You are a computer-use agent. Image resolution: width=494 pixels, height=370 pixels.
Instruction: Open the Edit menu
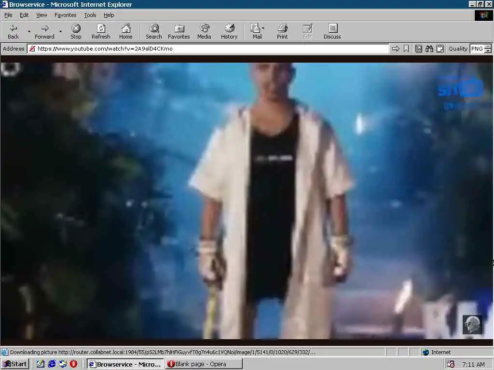coord(24,15)
